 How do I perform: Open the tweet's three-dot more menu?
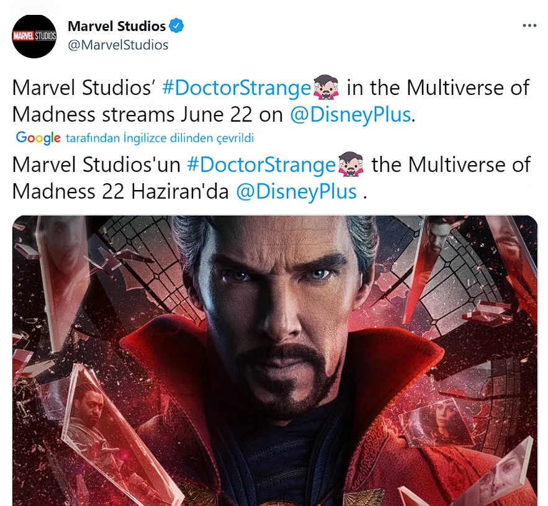click(x=529, y=26)
